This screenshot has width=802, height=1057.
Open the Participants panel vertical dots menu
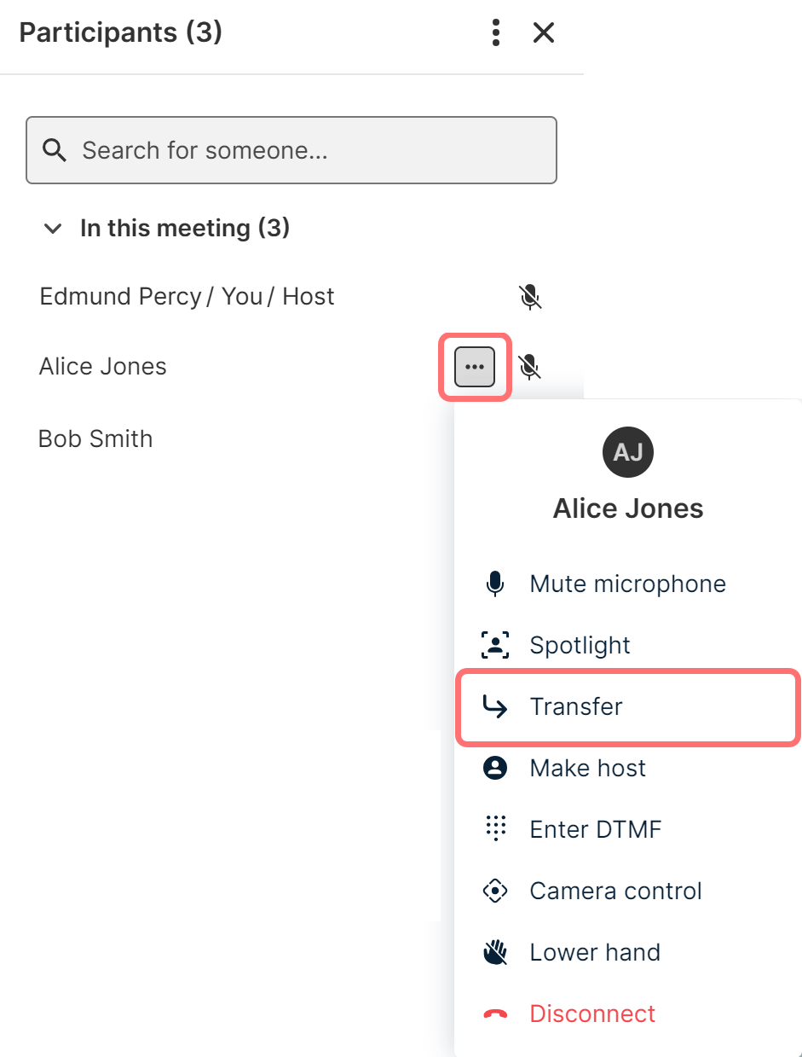496,32
